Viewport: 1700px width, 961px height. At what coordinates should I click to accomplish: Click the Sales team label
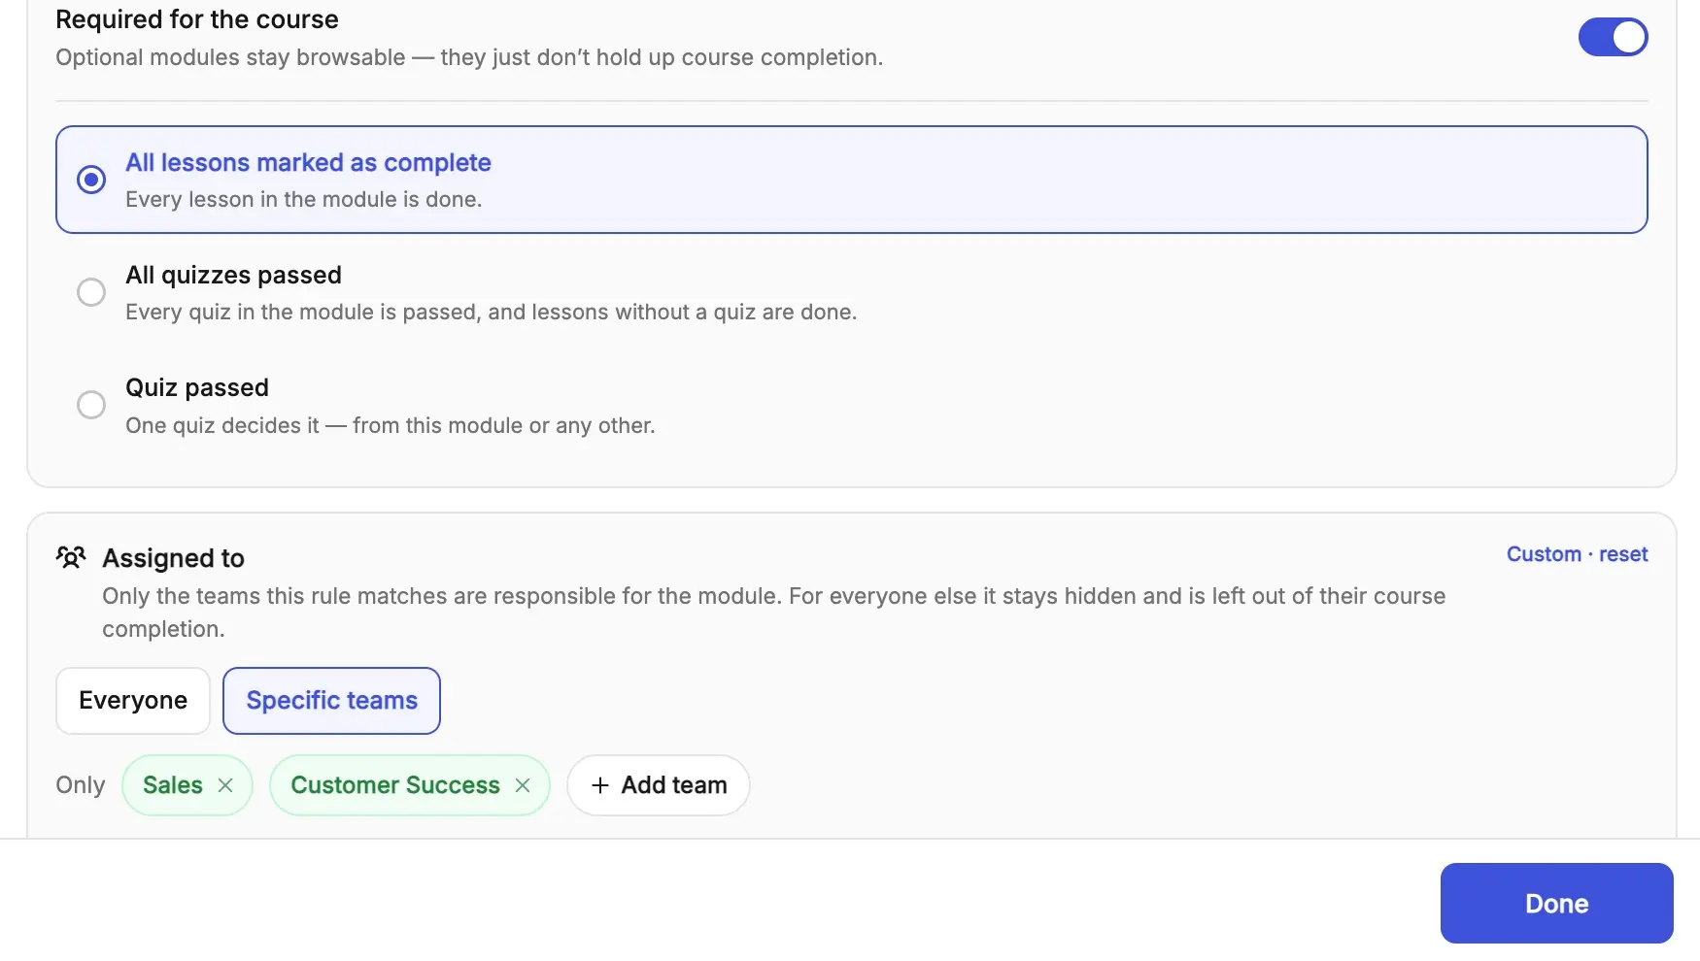pos(173,785)
